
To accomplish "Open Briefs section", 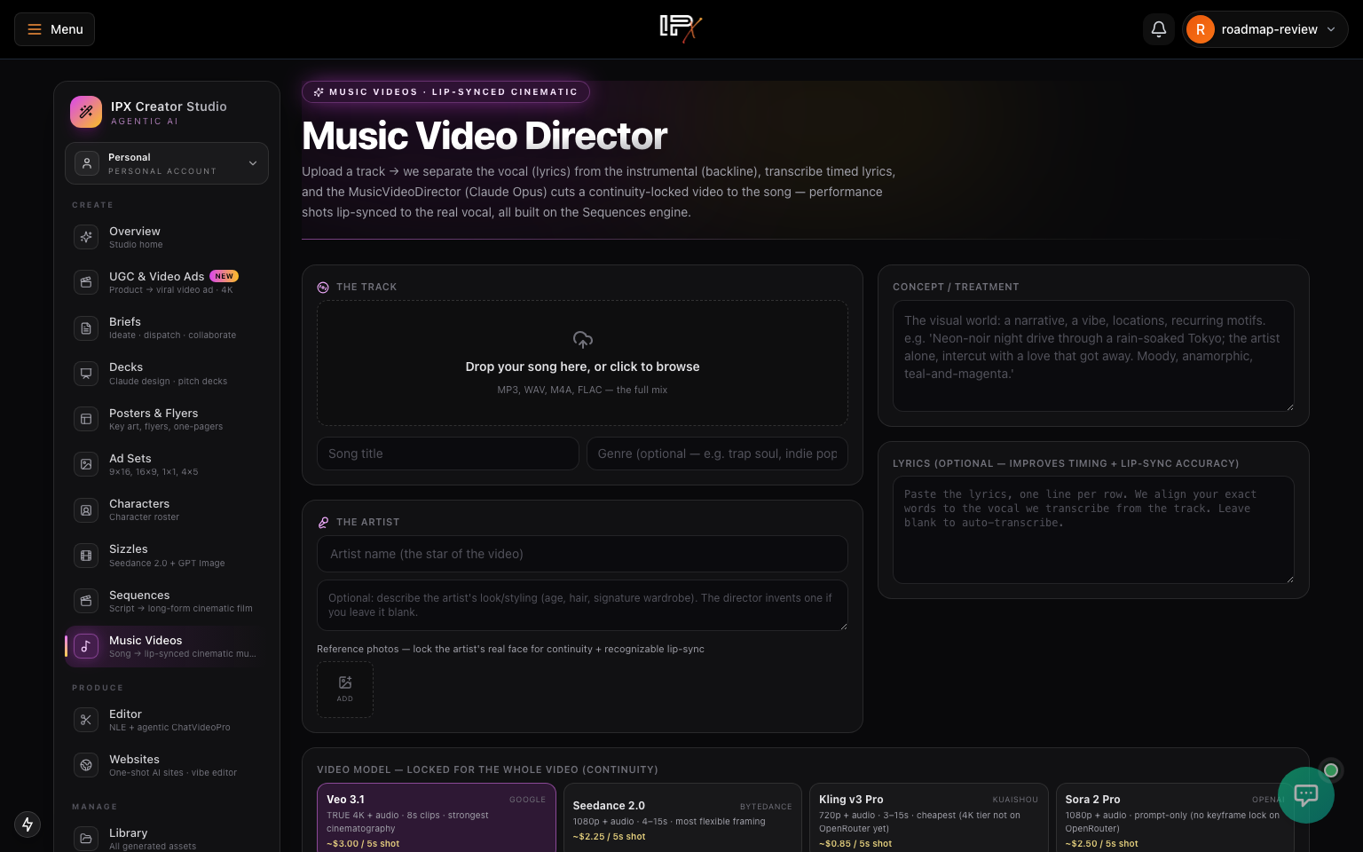I will tap(167, 327).
